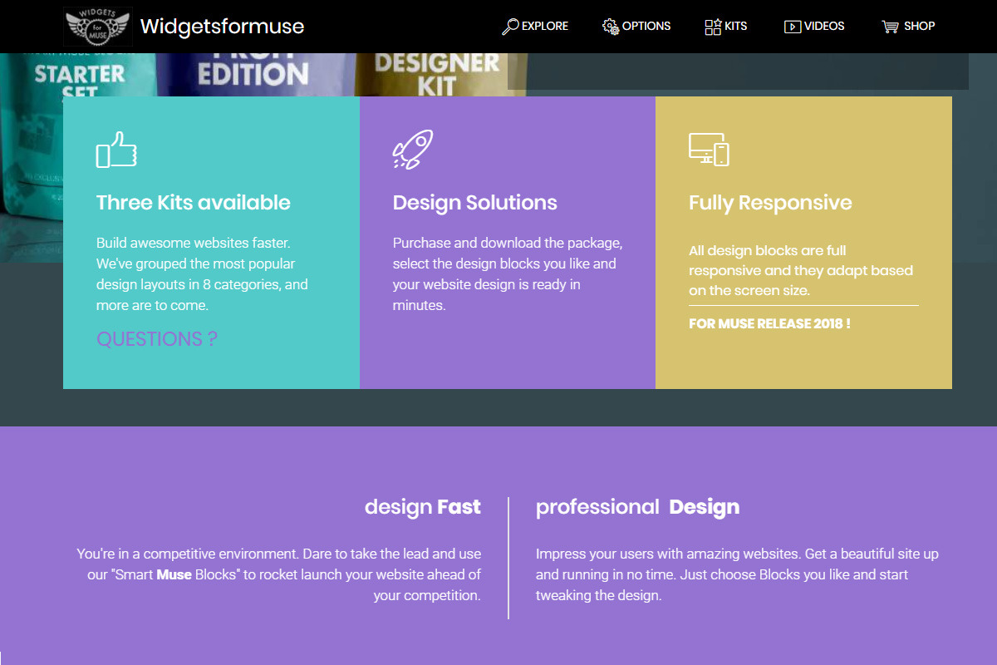Screen dimensions: 997x665
Task: Click the FOR MUSE RELEASE 2018 ! text
Action: [769, 323]
